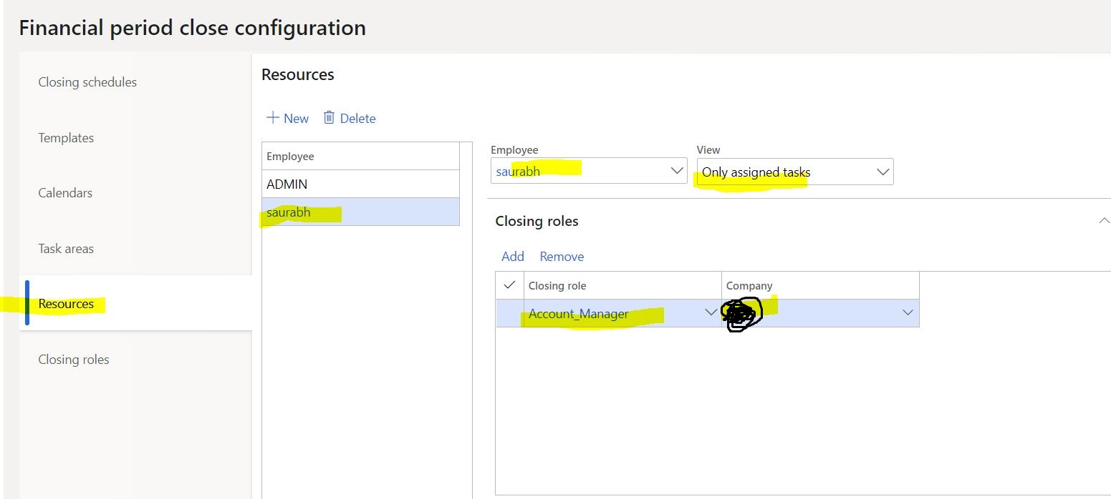Select Closing roles in the left navigation
The height and width of the screenshot is (499, 1111).
pos(73,359)
